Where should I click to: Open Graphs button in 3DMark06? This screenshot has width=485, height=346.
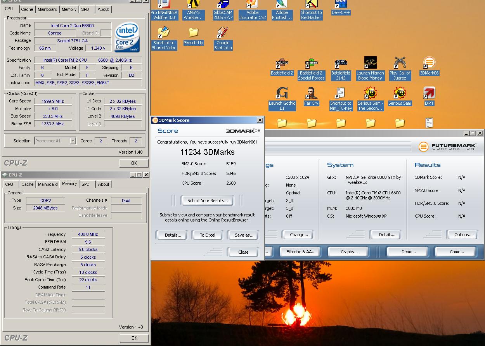tap(349, 251)
